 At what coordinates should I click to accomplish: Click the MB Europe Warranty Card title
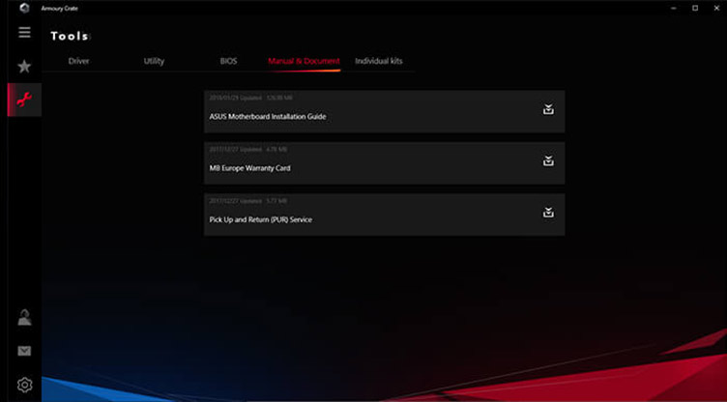click(x=249, y=168)
